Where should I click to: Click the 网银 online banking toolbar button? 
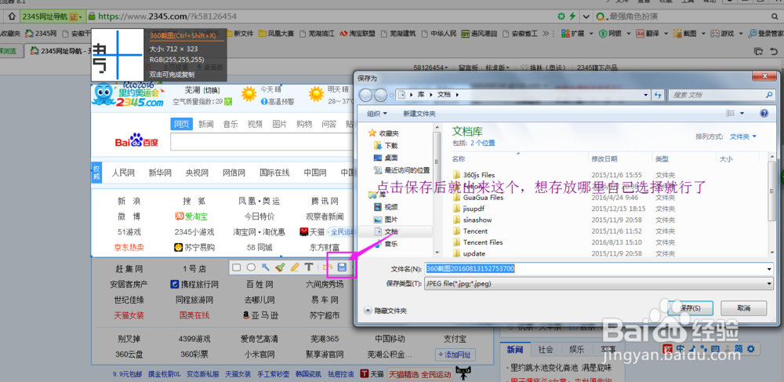(x=611, y=34)
